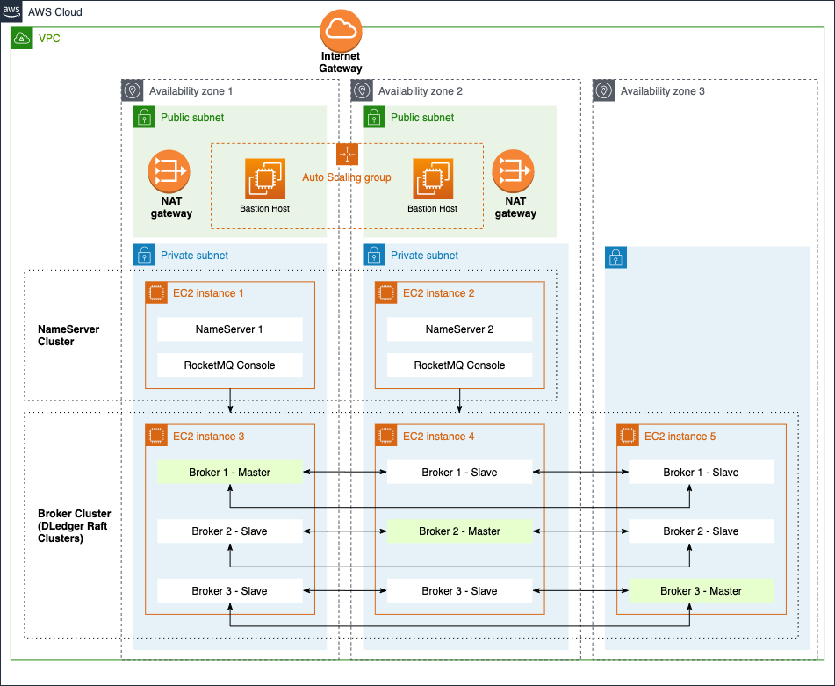Click 'Broker 2 - Slave' in EC2 instance 3
The width and height of the screenshot is (835, 686).
point(230,531)
